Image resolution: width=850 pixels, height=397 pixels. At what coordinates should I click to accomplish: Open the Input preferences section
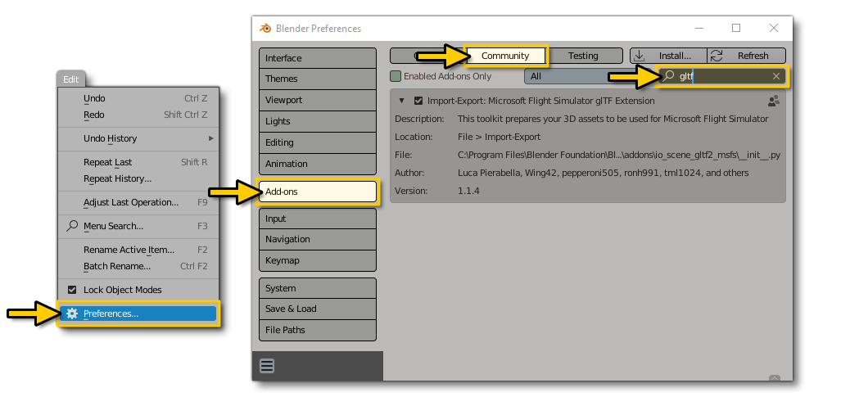(318, 219)
